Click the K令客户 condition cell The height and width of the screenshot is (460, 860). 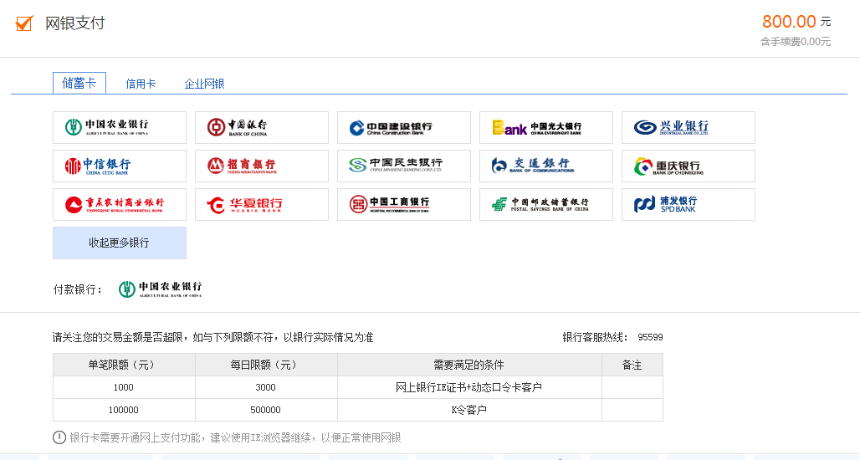(469, 410)
